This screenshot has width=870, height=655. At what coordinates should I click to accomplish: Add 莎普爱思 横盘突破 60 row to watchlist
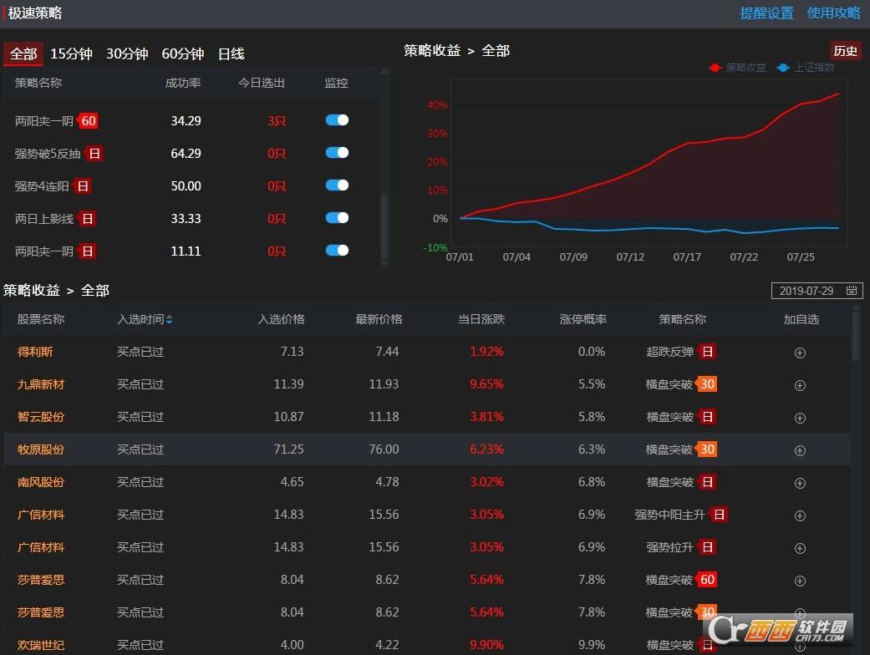(800, 581)
